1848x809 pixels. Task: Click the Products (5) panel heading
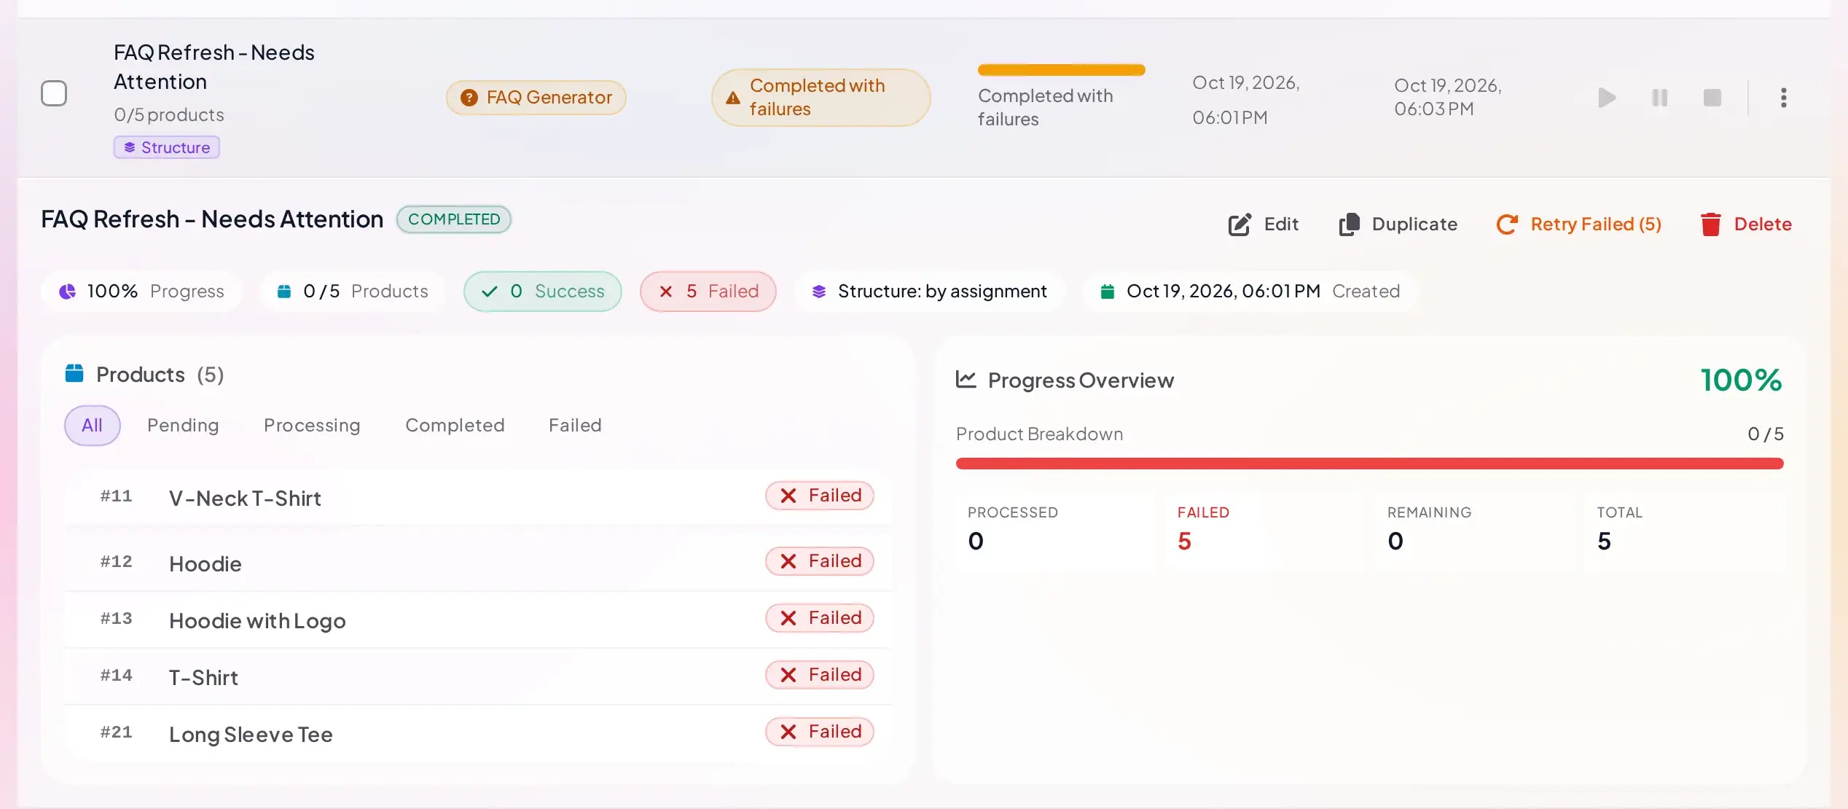coord(160,375)
